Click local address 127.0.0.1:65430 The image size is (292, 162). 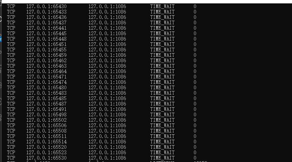tap(46, 6)
